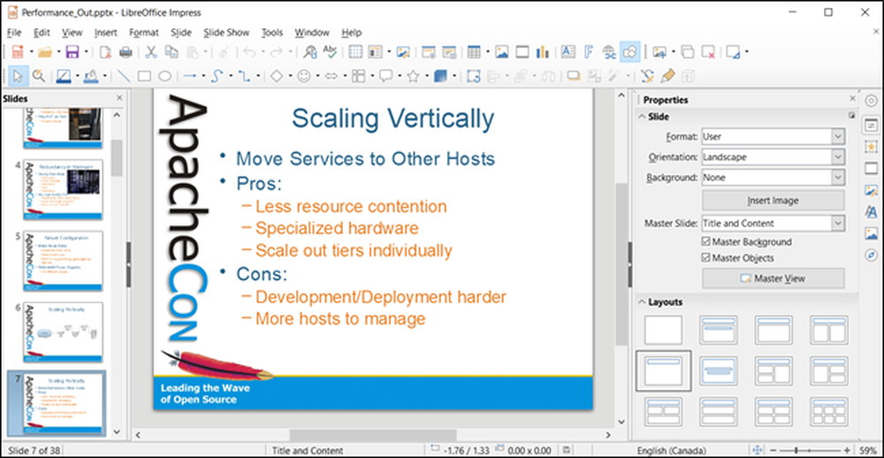Viewport: 884px width, 458px height.
Task: Open sidebar Animation star icon
Action: [x=871, y=147]
